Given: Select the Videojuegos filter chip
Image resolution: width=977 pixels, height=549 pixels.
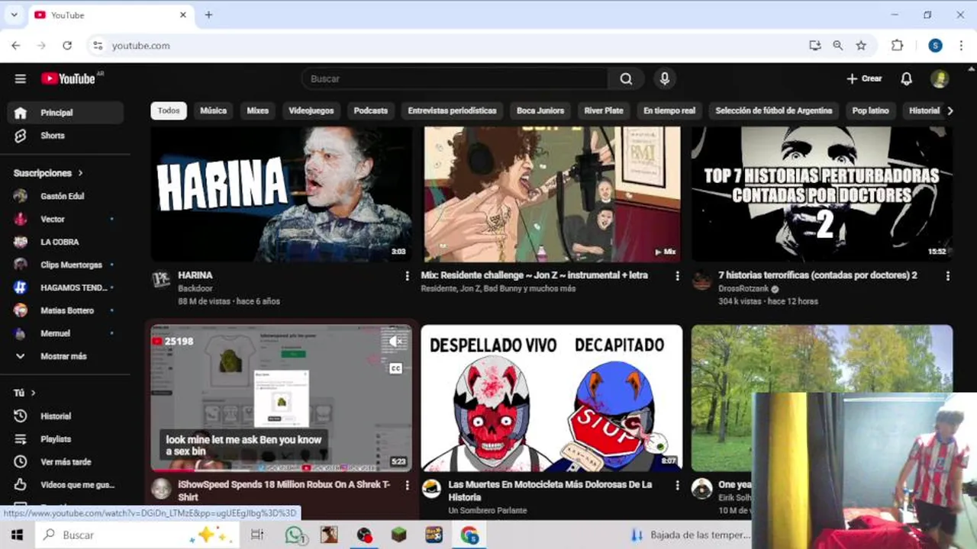Looking at the screenshot, I should 311,111.
